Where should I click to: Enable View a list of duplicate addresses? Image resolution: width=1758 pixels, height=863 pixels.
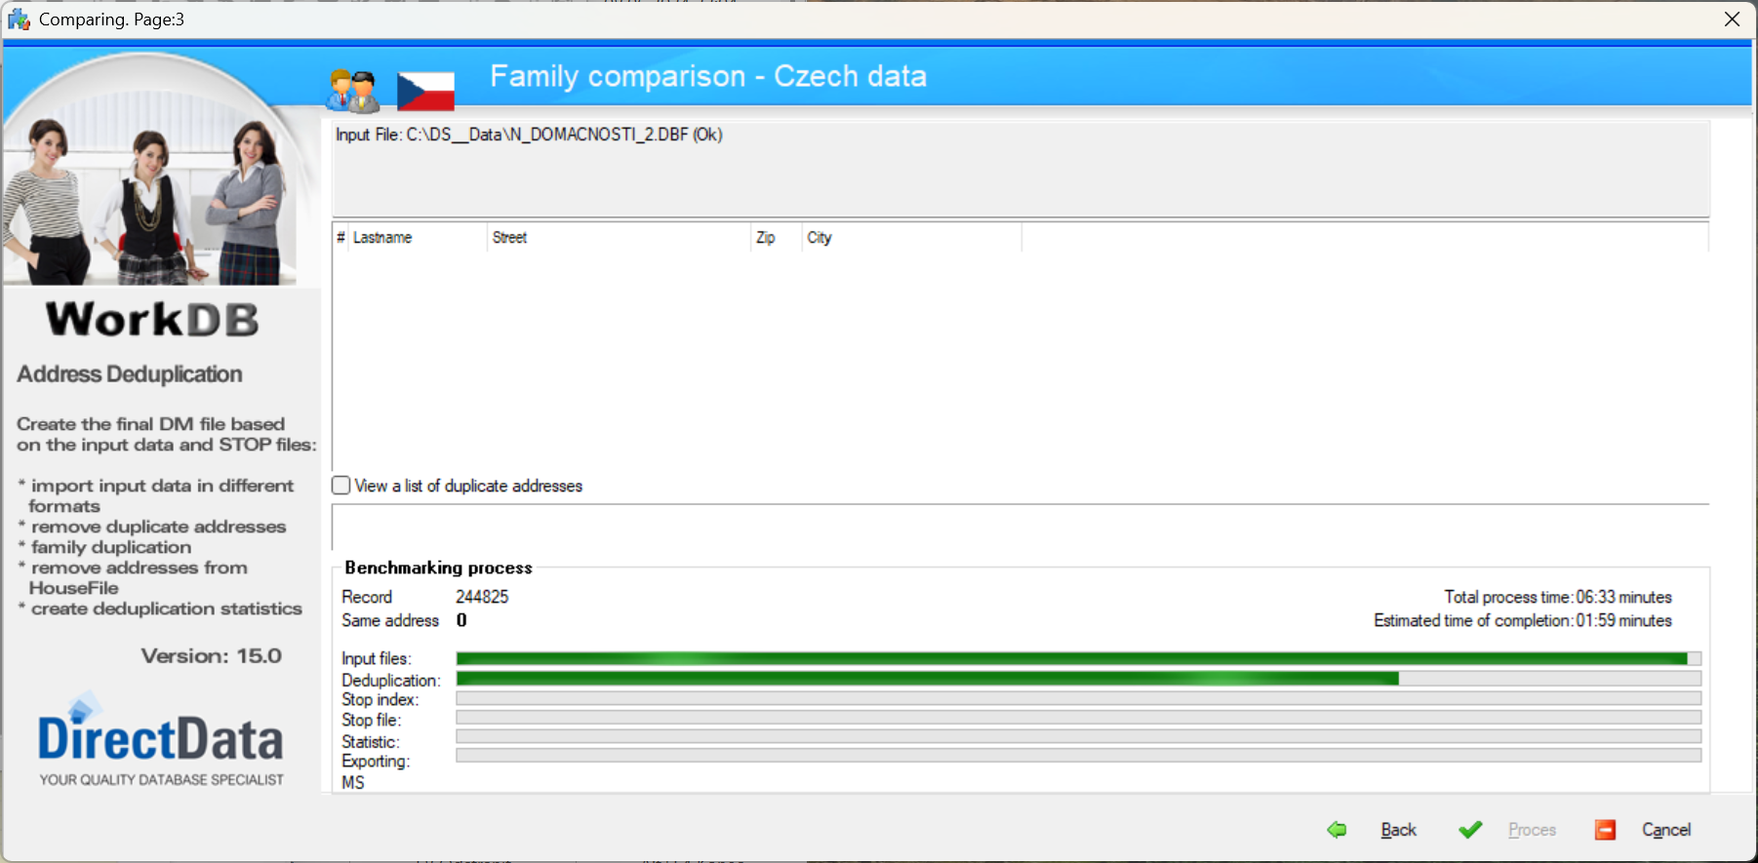(341, 486)
